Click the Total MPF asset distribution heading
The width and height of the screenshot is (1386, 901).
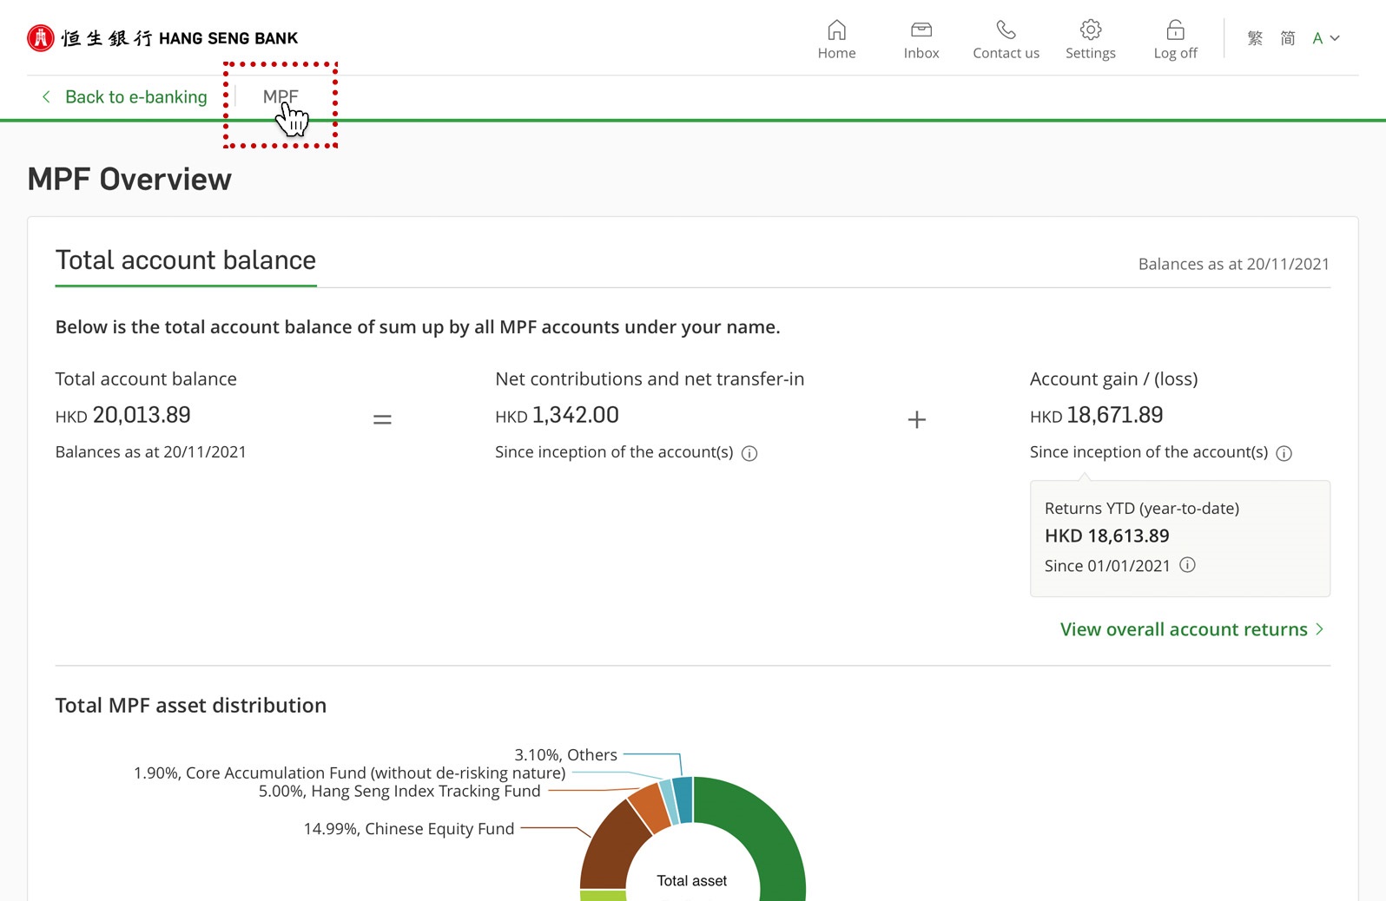(191, 706)
